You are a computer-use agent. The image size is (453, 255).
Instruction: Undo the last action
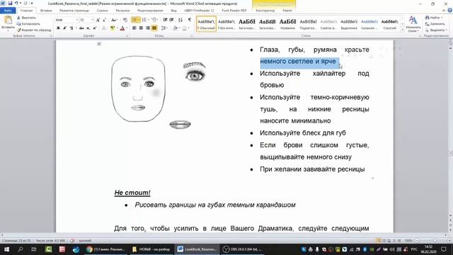(x=16, y=3)
